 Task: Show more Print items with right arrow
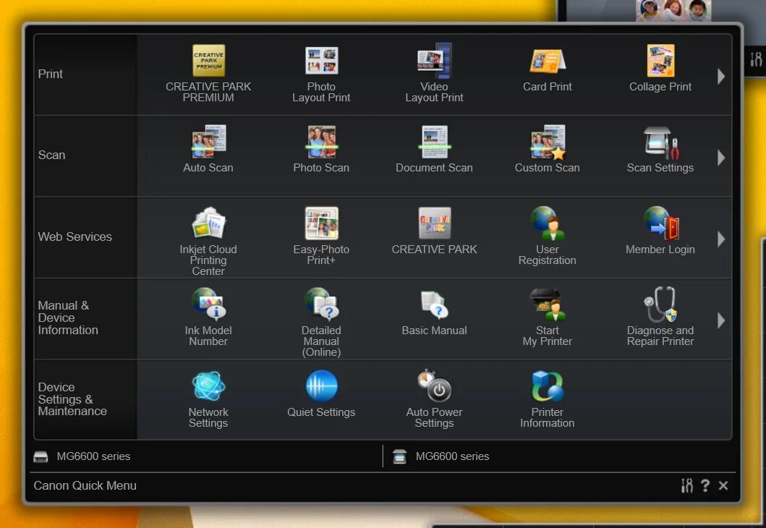(x=721, y=76)
